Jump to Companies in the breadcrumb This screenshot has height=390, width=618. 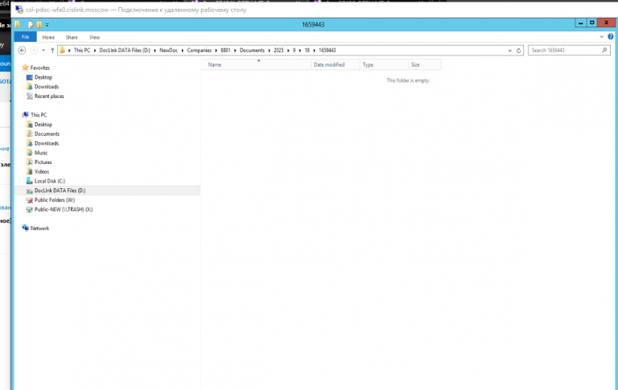click(x=199, y=51)
